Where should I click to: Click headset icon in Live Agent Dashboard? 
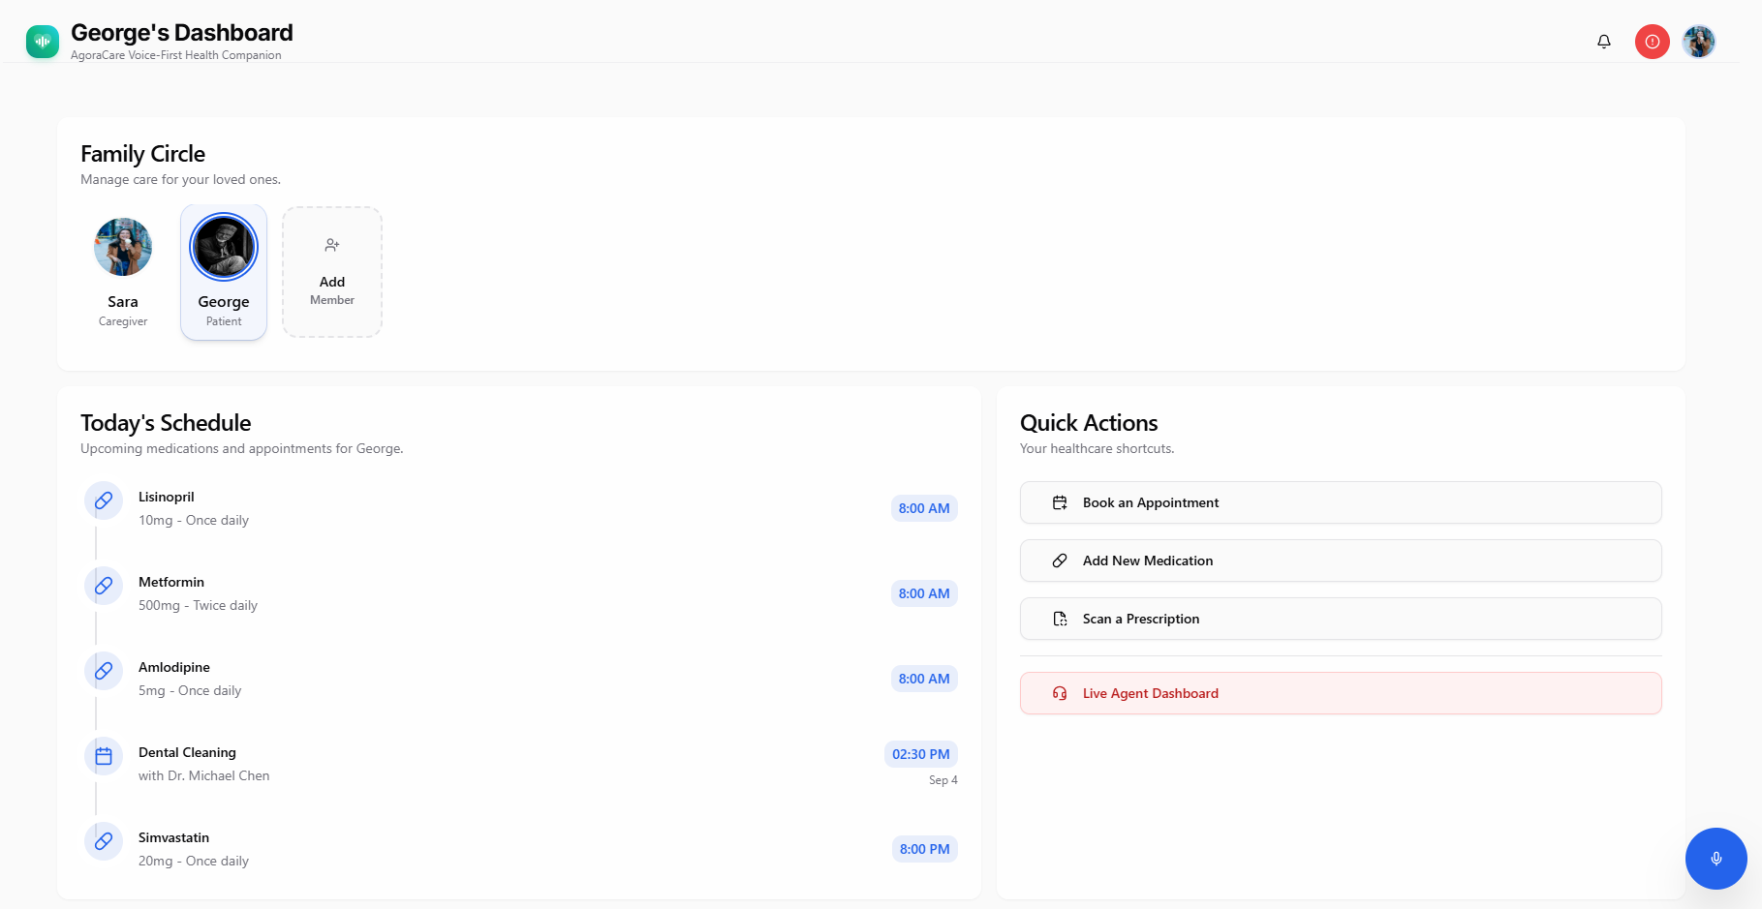1060,693
